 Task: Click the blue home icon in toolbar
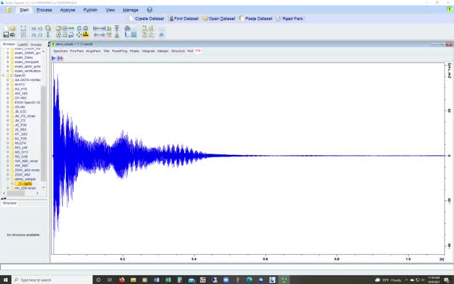tap(161, 35)
